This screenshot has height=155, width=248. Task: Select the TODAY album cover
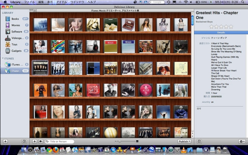(181, 25)
